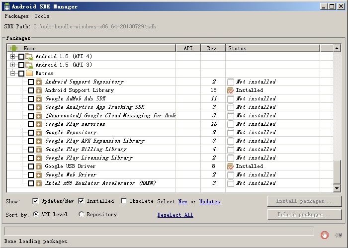Select the Google Repository row name

pos(71,132)
